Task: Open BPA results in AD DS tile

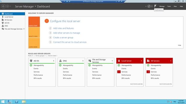Action: (x=37, y=78)
